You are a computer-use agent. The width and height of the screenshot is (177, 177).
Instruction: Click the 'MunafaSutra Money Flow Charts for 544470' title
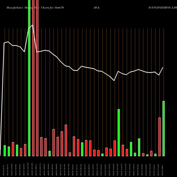pos(35,8)
